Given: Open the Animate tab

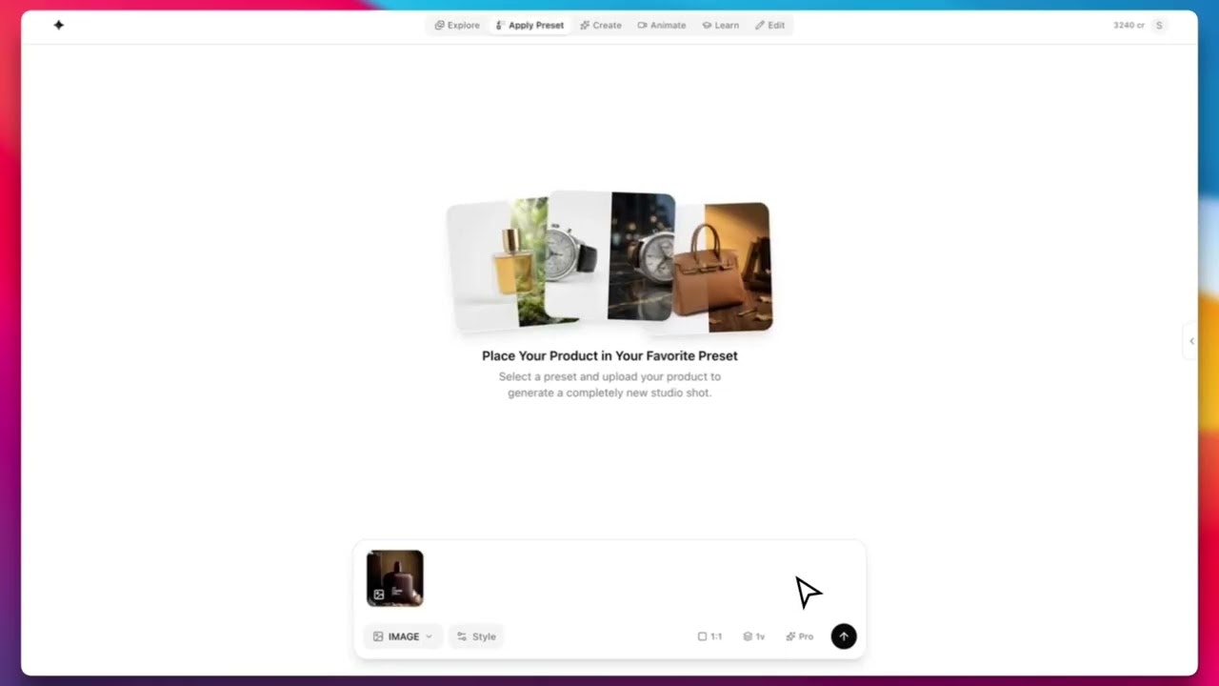Looking at the screenshot, I should (x=662, y=26).
